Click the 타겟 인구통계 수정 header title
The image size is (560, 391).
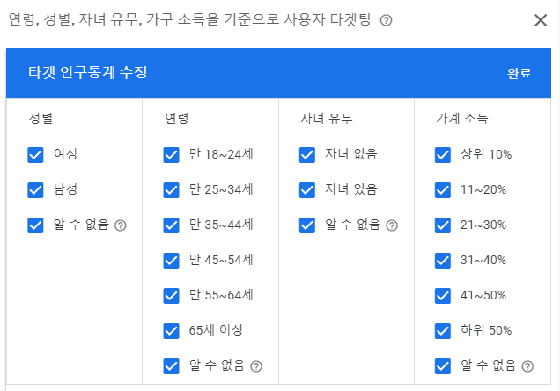pyautogui.click(x=88, y=72)
